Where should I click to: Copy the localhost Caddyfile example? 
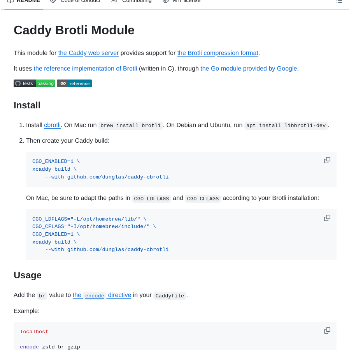[327, 330]
